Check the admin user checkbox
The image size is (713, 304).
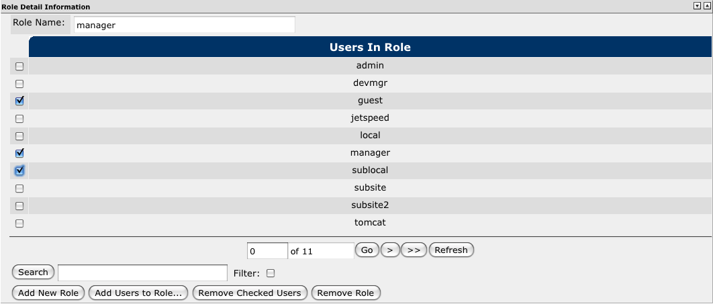tap(19, 66)
